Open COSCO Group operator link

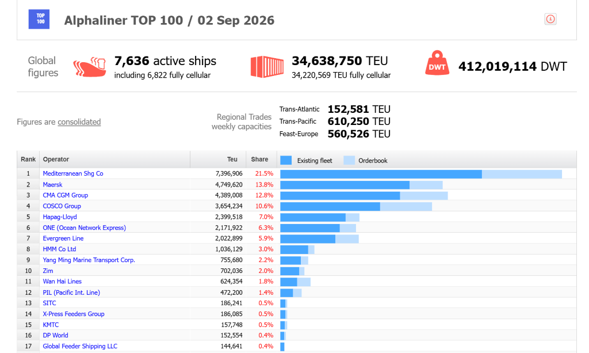(x=62, y=206)
